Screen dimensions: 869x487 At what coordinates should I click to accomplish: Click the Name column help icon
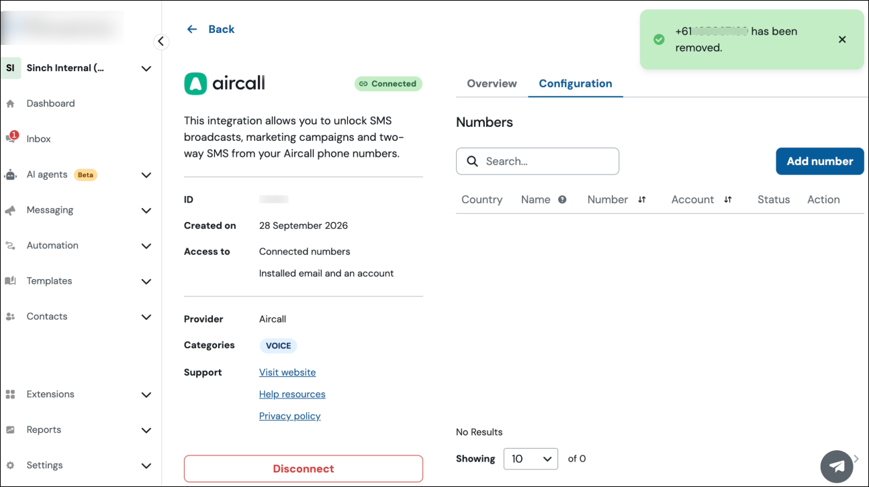pyautogui.click(x=562, y=199)
